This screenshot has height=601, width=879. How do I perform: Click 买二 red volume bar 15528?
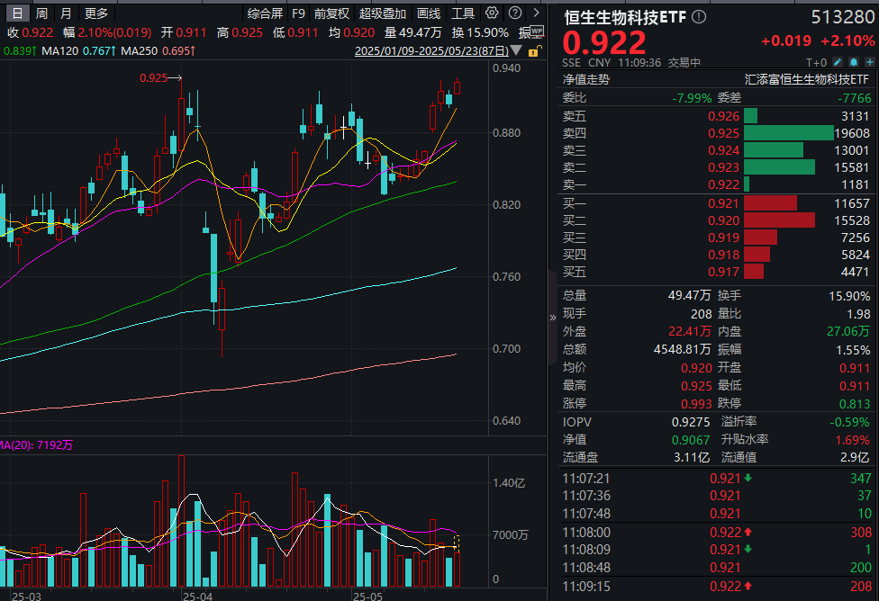pos(779,220)
